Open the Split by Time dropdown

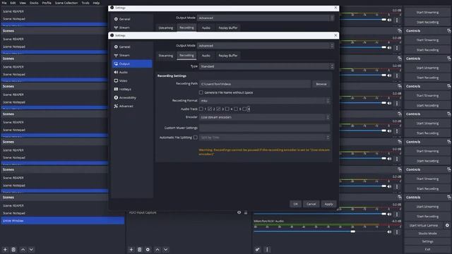264,138
